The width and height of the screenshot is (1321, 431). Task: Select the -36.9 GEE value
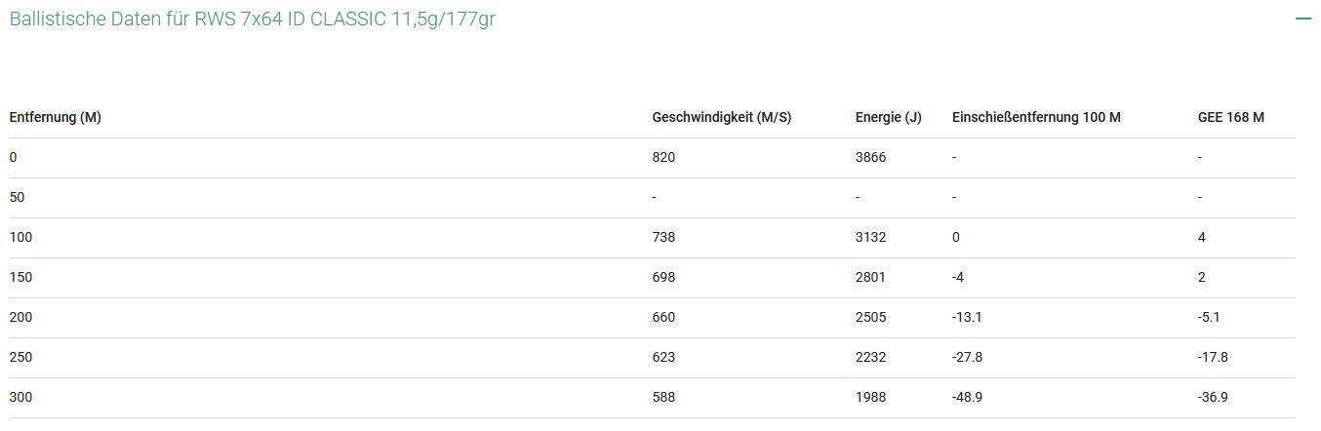pos(1213,397)
